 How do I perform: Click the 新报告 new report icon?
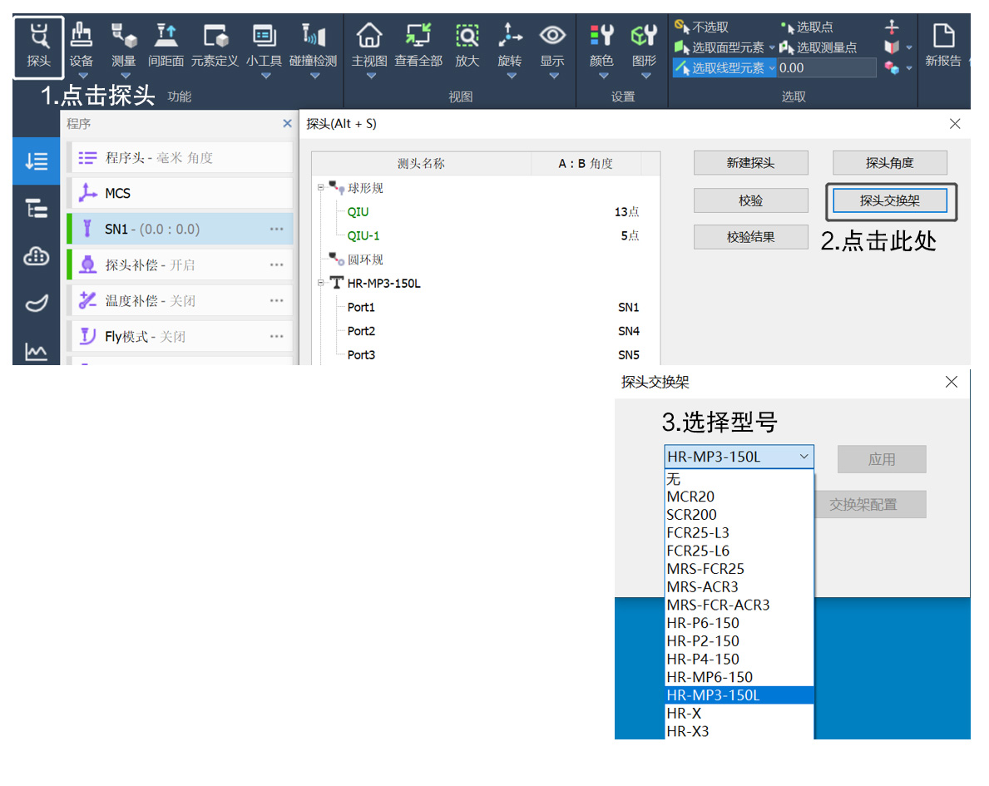(942, 46)
